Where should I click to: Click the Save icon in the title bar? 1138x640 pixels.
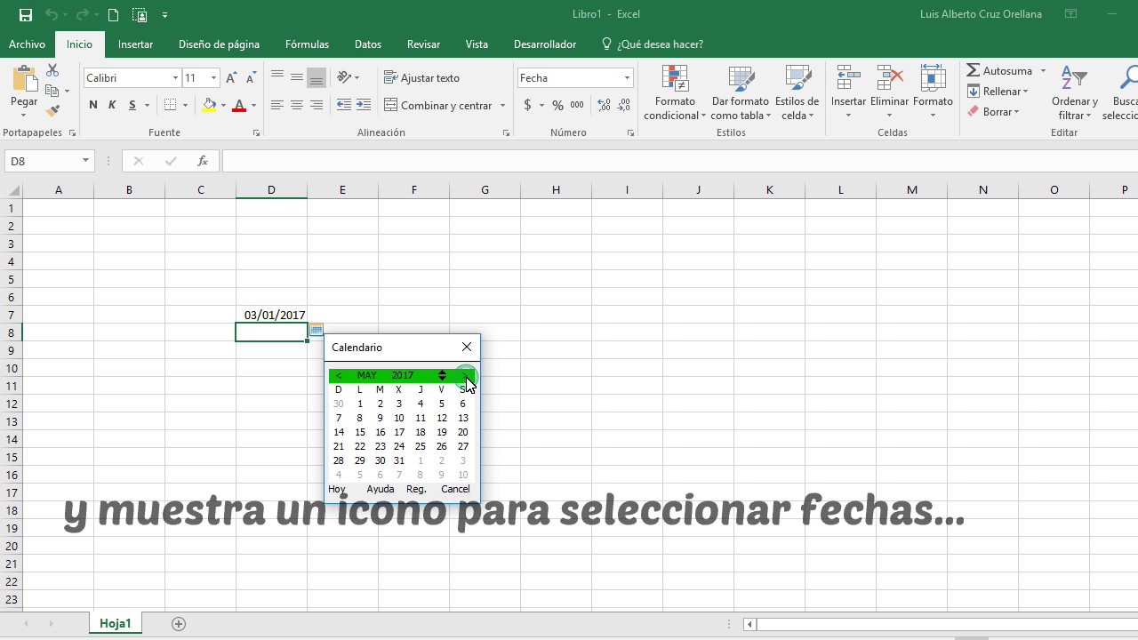[x=25, y=15]
